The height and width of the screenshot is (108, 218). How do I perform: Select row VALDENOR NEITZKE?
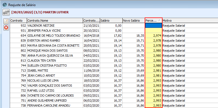tap(114, 26)
